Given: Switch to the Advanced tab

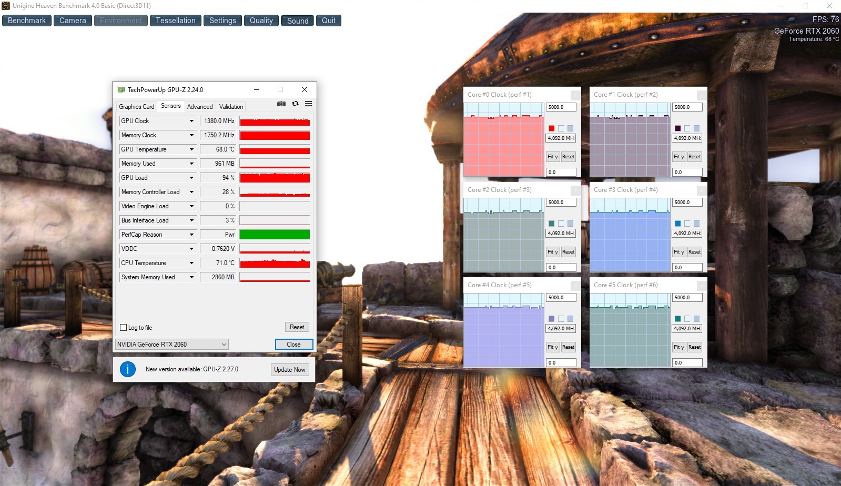Looking at the screenshot, I should pos(200,106).
